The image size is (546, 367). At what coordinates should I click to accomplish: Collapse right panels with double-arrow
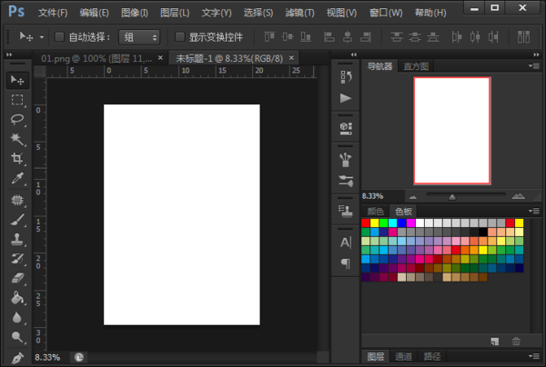[536, 55]
